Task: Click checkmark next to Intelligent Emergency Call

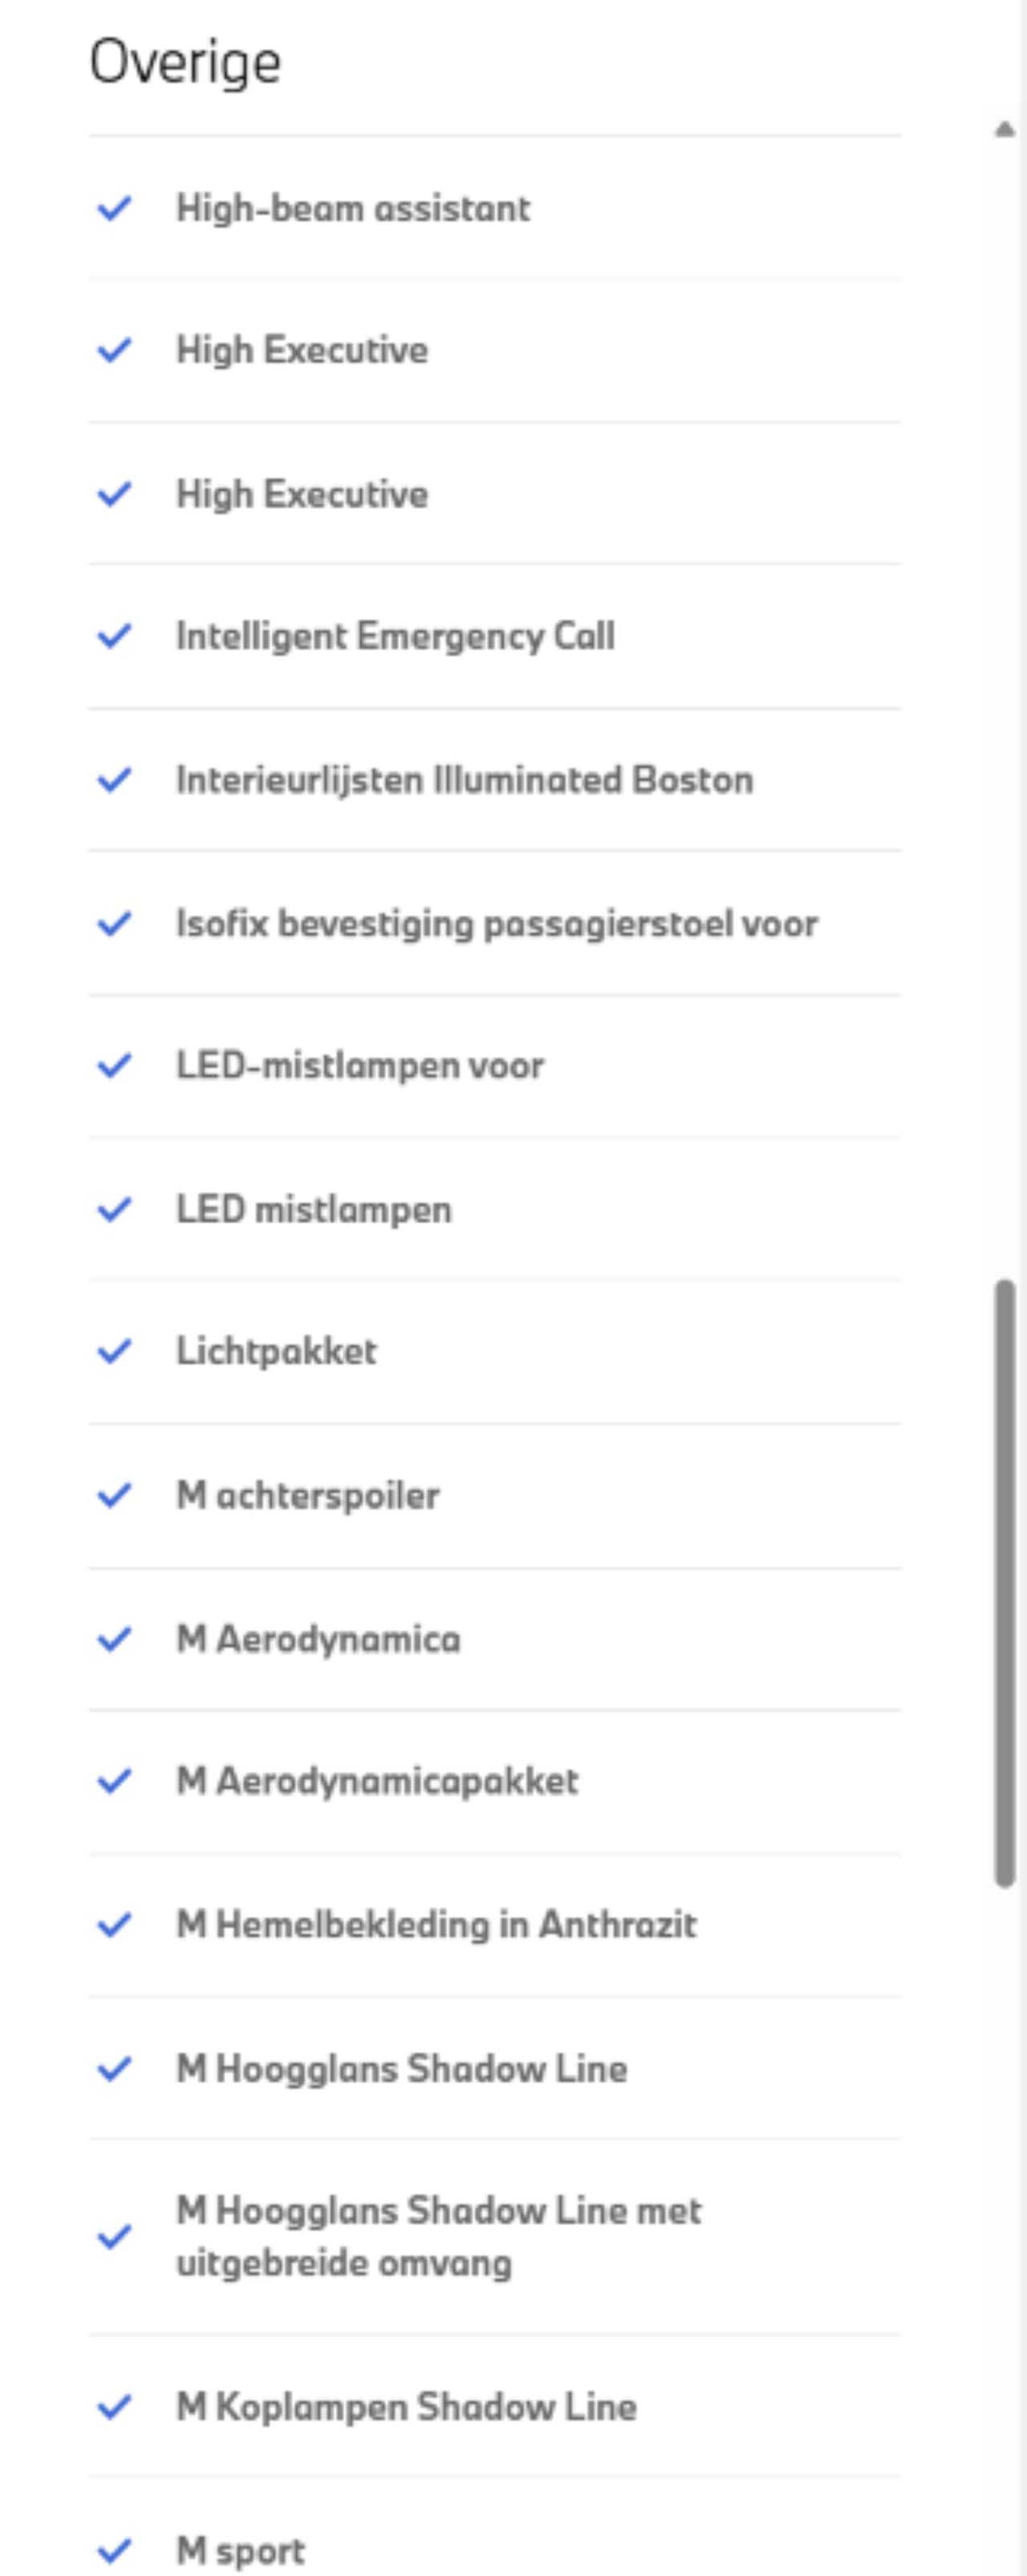Action: pyautogui.click(x=114, y=636)
